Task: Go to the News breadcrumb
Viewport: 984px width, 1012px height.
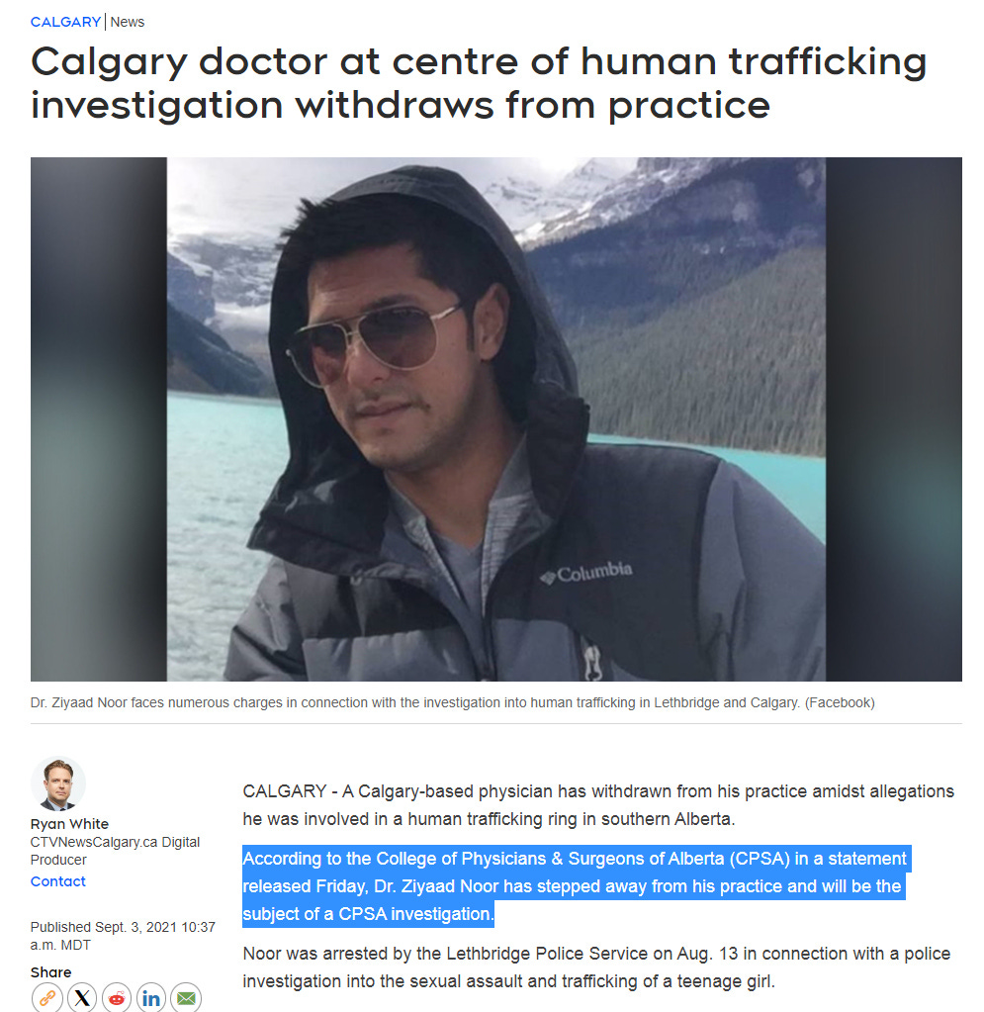Action: tap(128, 22)
